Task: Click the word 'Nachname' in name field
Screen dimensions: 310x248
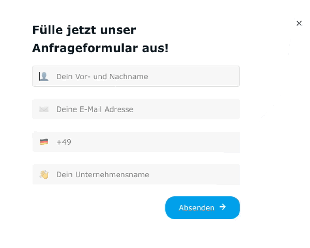Action: (x=129, y=76)
